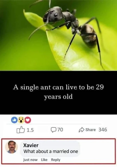Image resolution: width=117 pixels, height=167 pixels.
Task: Click the red heart reaction icon
Action: [28, 120]
